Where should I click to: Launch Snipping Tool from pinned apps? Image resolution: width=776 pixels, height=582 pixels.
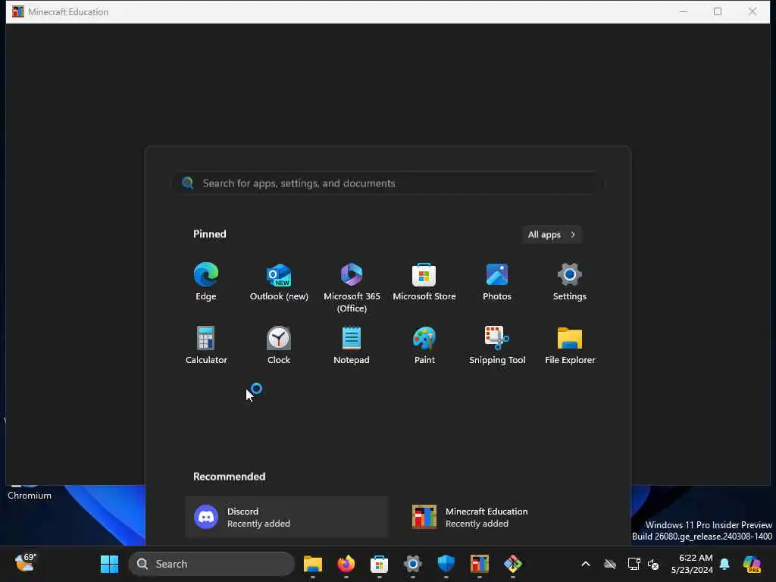click(497, 346)
